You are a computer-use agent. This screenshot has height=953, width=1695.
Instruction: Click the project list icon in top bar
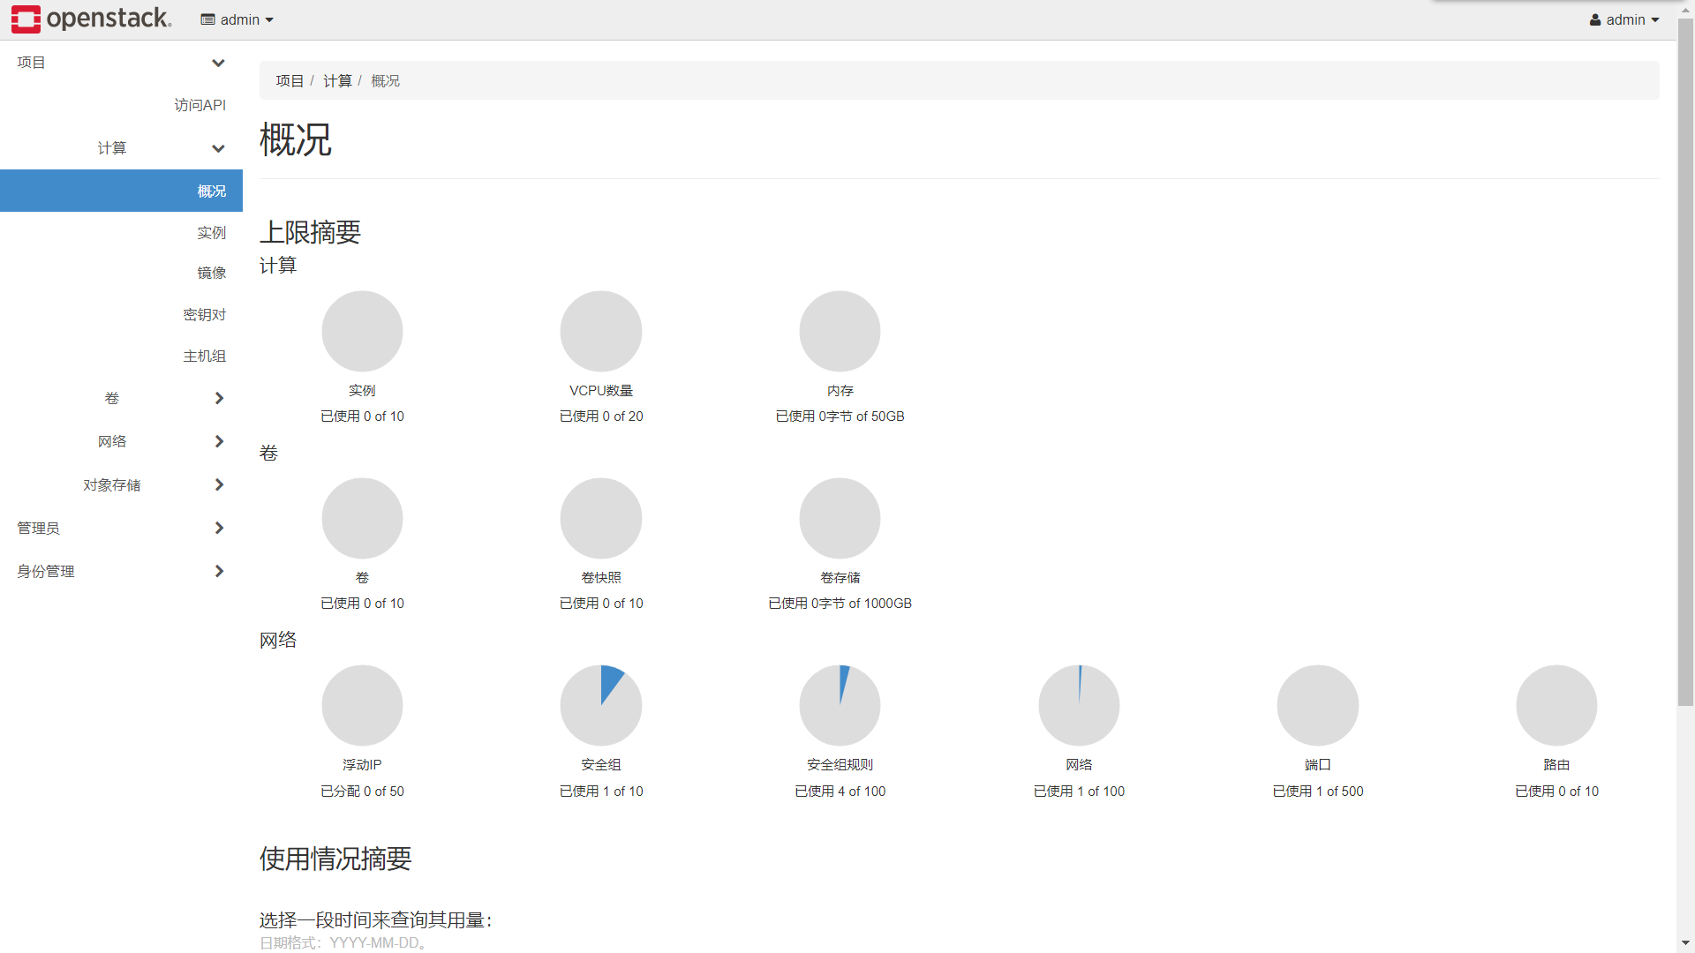(207, 19)
